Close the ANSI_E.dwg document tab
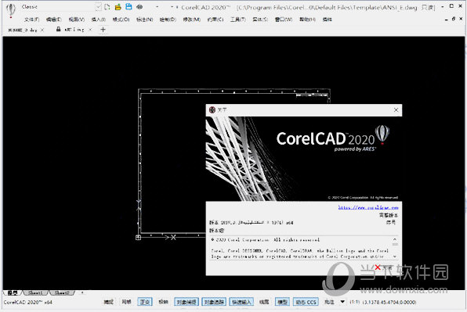This screenshot has height=312, width=467. [90, 30]
